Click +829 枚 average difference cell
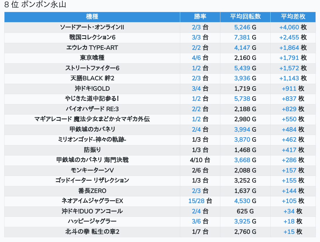This screenshot has height=242, width=320. [x=293, y=109]
